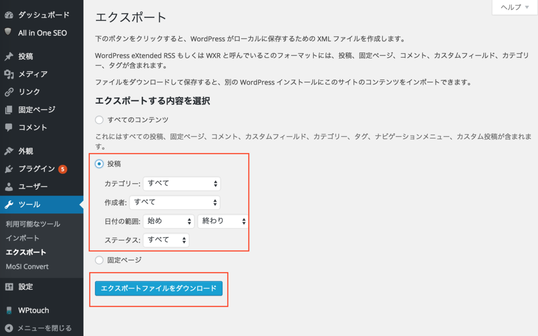Click the WPtouch phone icon
The height and width of the screenshot is (336, 538).
(9, 310)
